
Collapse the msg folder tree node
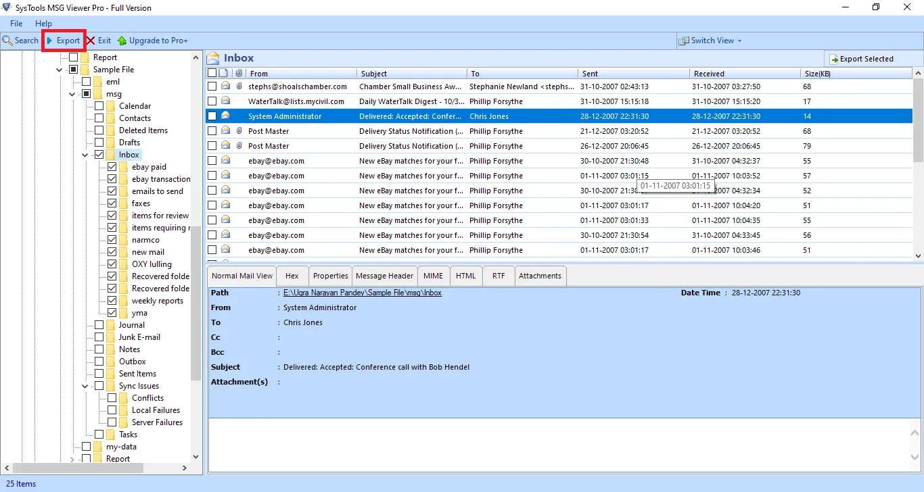pyautogui.click(x=73, y=94)
